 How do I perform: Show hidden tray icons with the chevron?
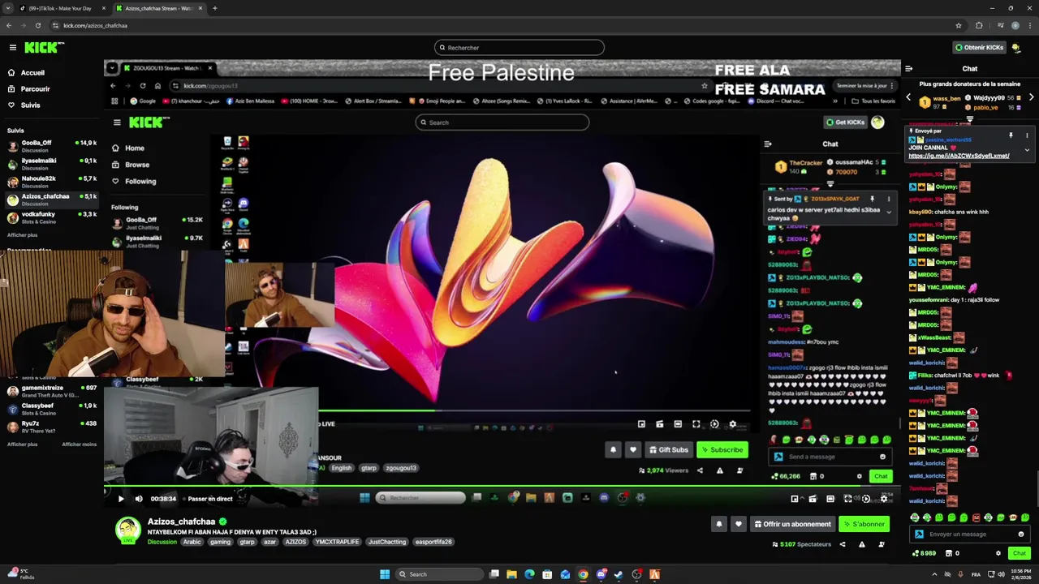[x=934, y=574]
